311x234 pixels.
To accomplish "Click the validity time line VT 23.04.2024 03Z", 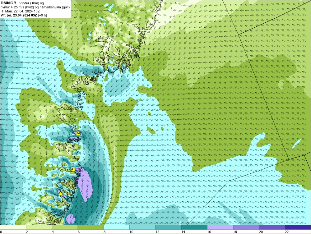I will (24, 15).
